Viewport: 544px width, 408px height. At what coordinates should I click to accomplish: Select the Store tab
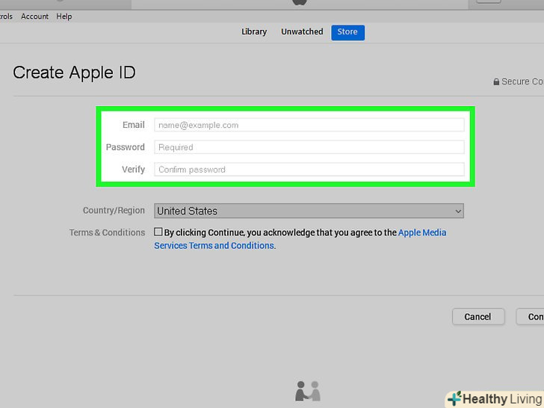(x=347, y=32)
